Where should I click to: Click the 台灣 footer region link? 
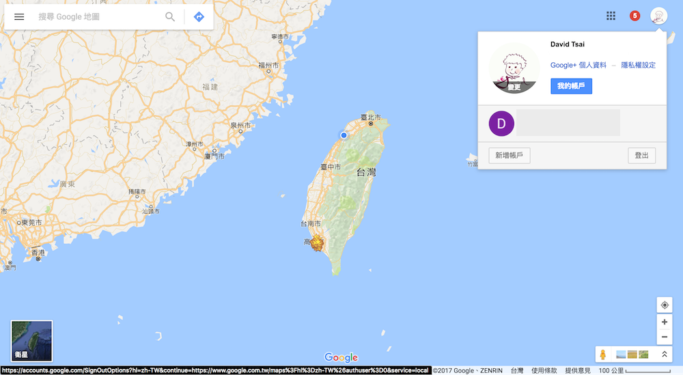point(516,371)
